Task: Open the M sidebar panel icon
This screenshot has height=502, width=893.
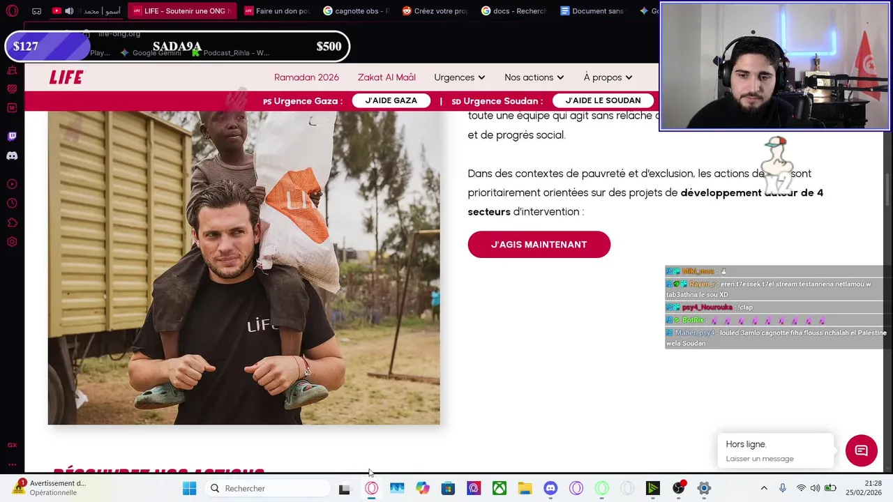Action: pyautogui.click(x=12, y=108)
